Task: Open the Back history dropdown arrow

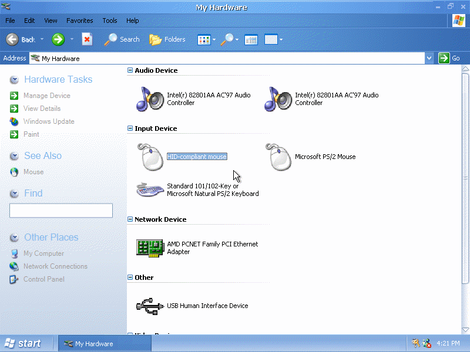Action: [x=42, y=39]
